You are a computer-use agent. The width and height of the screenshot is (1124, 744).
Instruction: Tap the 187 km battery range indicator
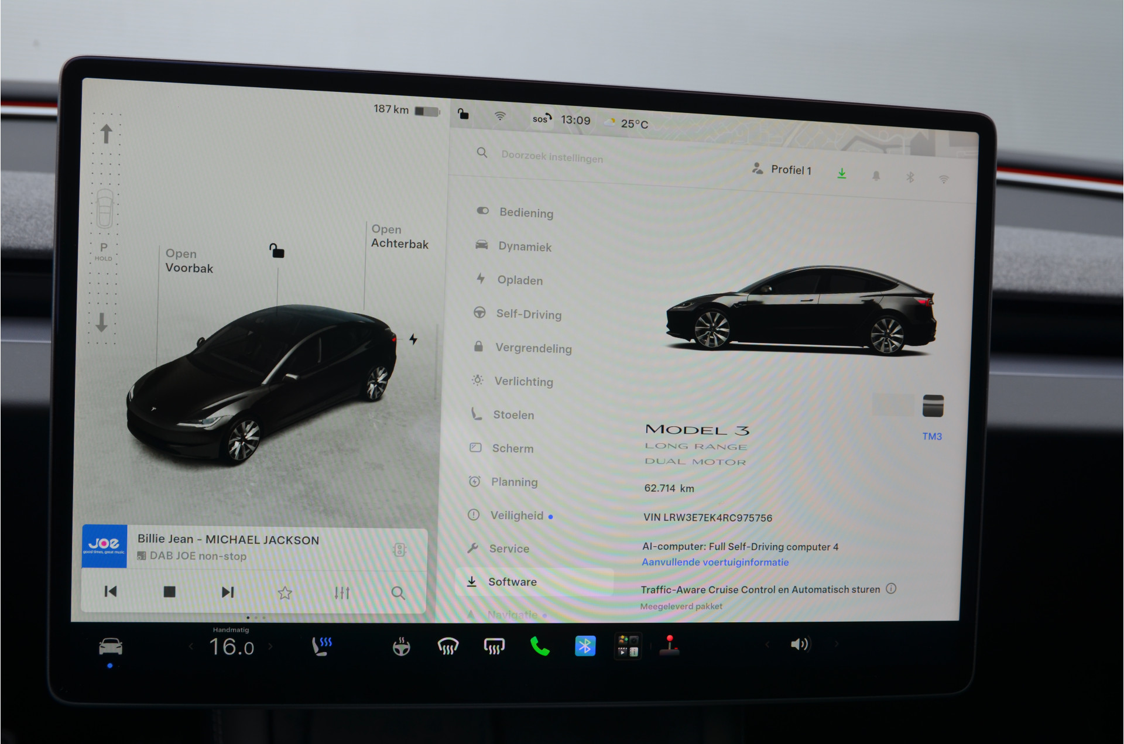click(406, 109)
